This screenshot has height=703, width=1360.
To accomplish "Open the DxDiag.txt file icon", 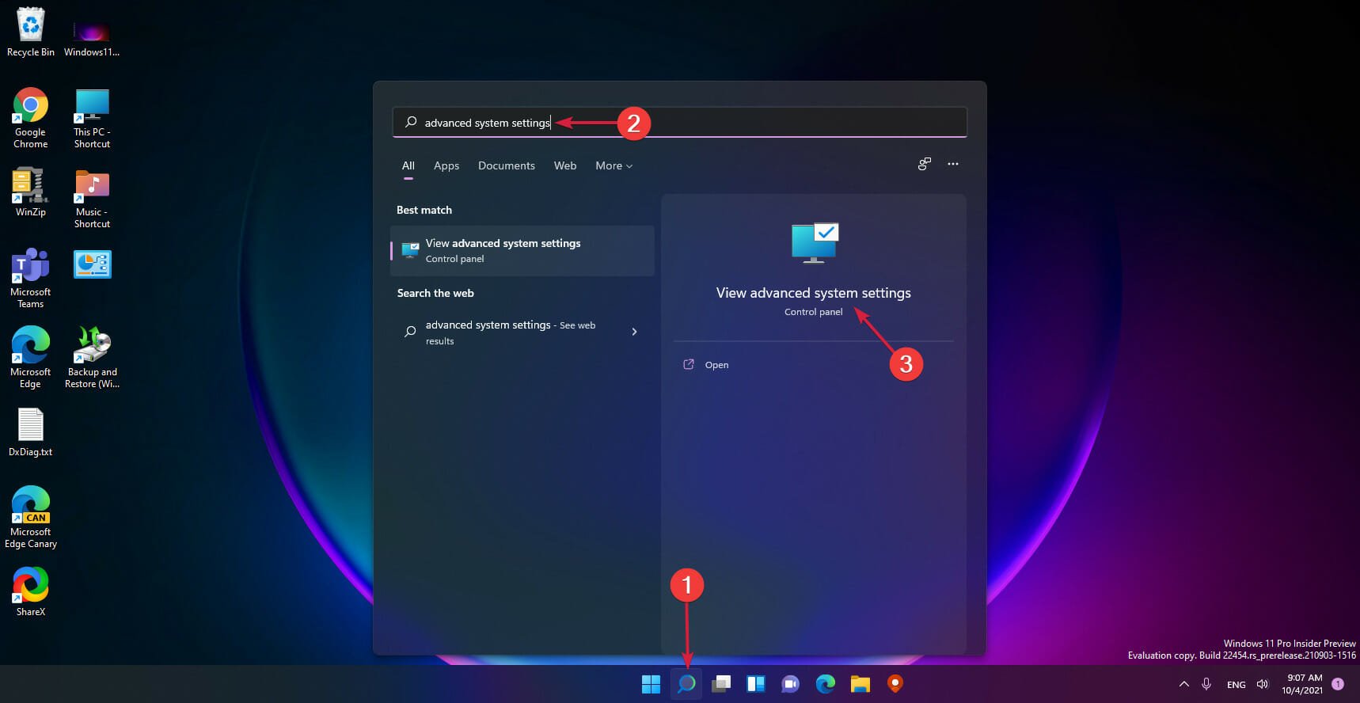I will click(30, 432).
